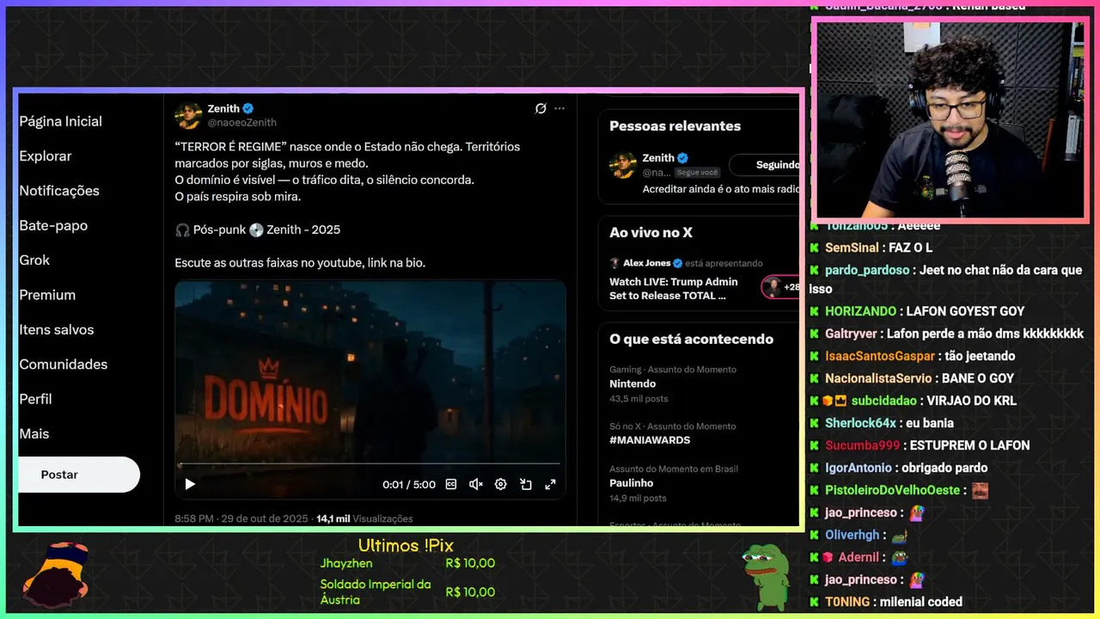Click chat user Galtryver
Image resolution: width=1100 pixels, height=619 pixels.
click(852, 334)
